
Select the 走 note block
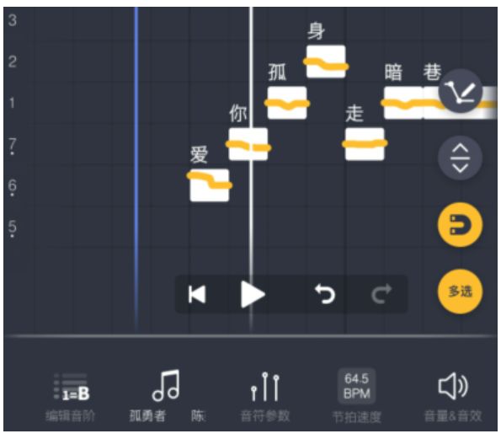(x=365, y=144)
